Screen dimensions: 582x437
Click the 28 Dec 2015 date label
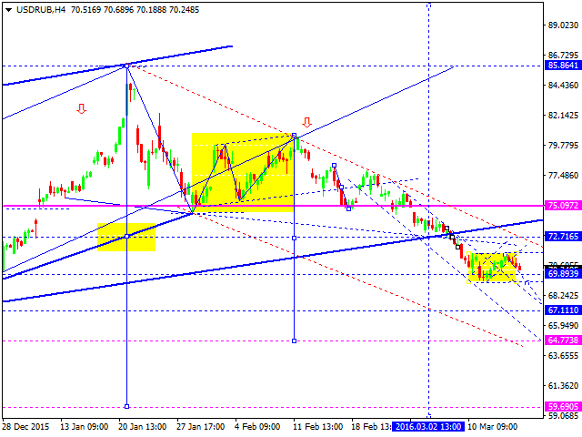(30, 426)
